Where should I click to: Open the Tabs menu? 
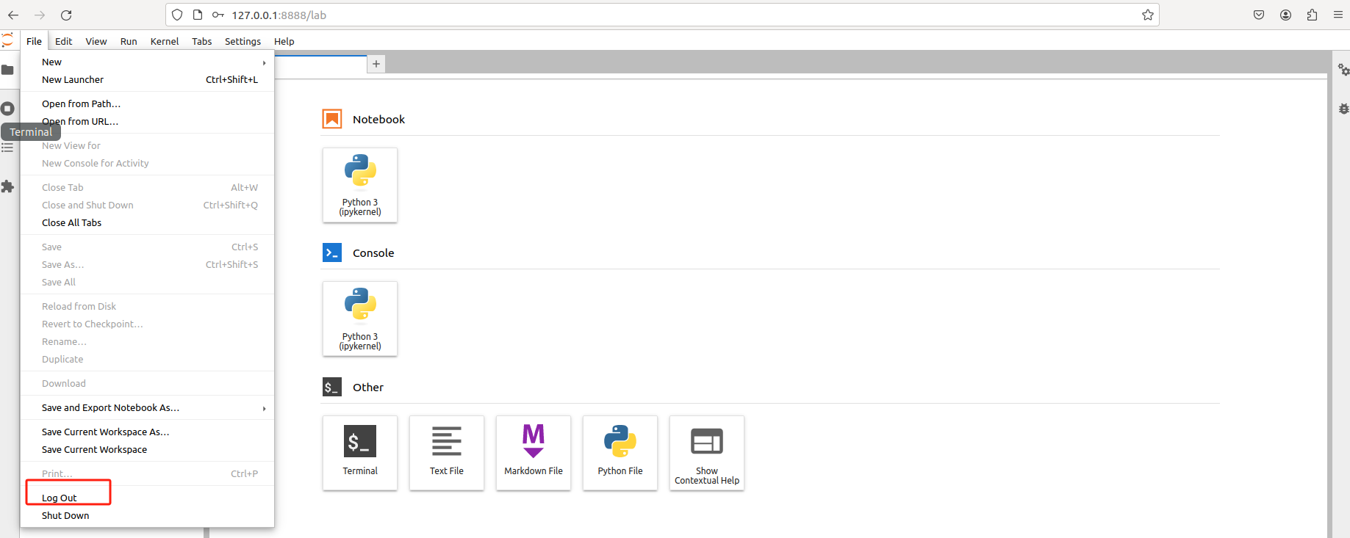(202, 41)
